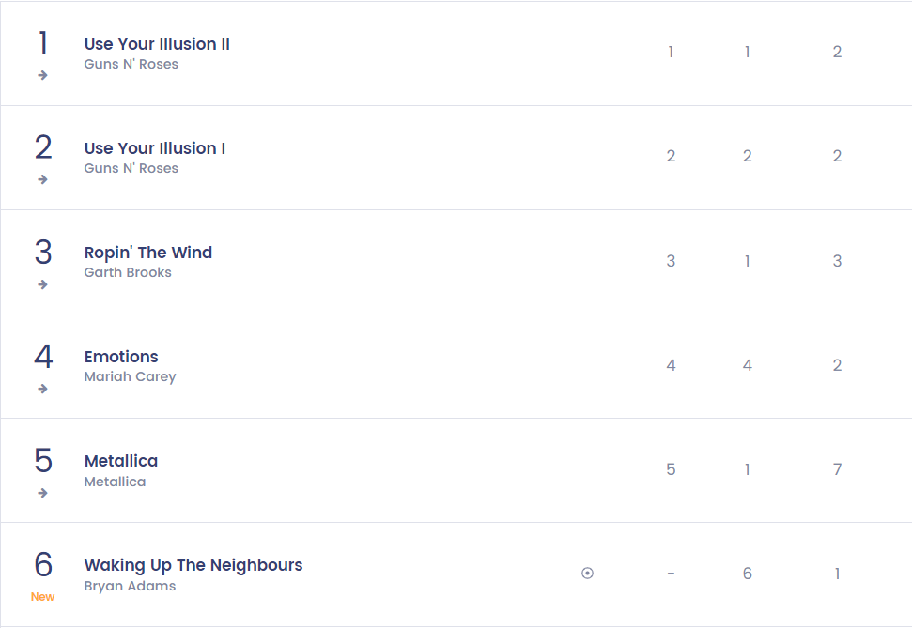Image resolution: width=912 pixels, height=628 pixels.
Task: Open Waking Up The Neighbours album title
Action: 193,565
